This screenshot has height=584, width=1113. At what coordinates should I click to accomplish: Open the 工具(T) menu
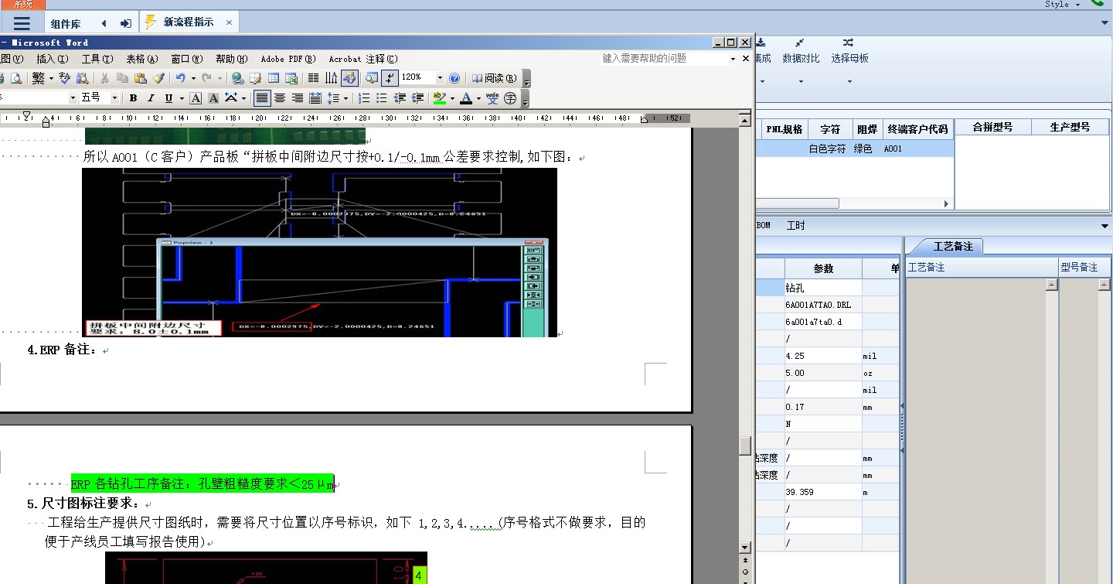coord(97,59)
